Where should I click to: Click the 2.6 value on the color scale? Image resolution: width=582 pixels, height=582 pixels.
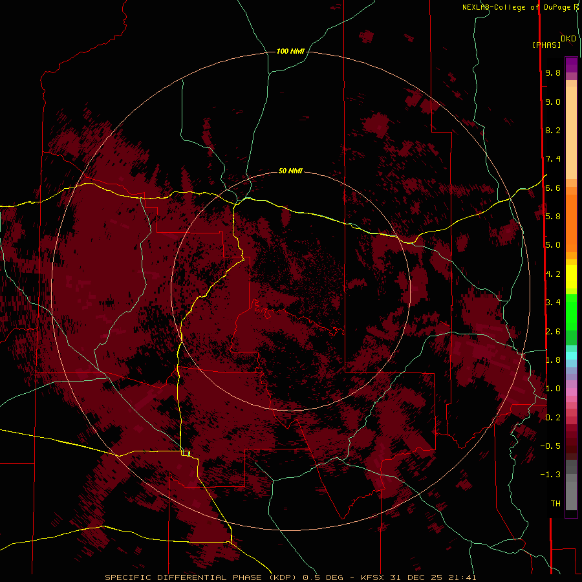553,331
